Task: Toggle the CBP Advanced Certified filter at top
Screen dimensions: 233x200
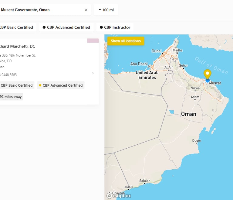Action: click(x=66, y=27)
